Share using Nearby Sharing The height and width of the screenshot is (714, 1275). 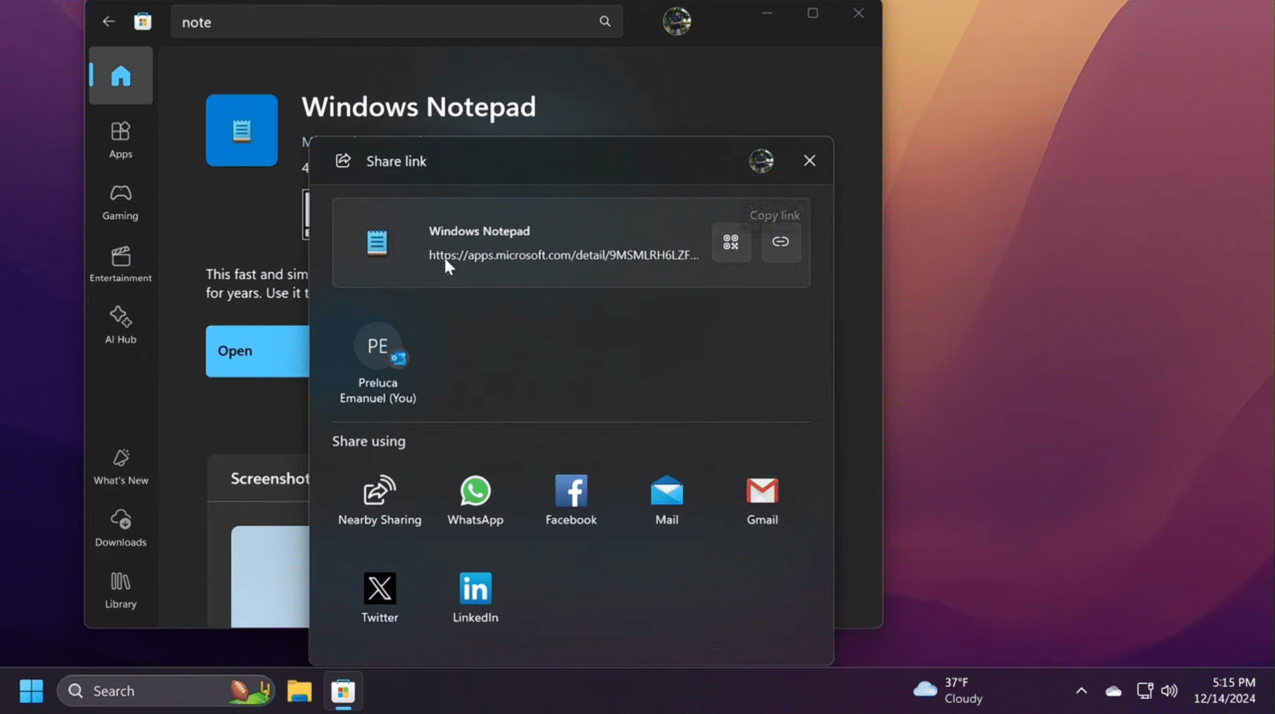(379, 501)
